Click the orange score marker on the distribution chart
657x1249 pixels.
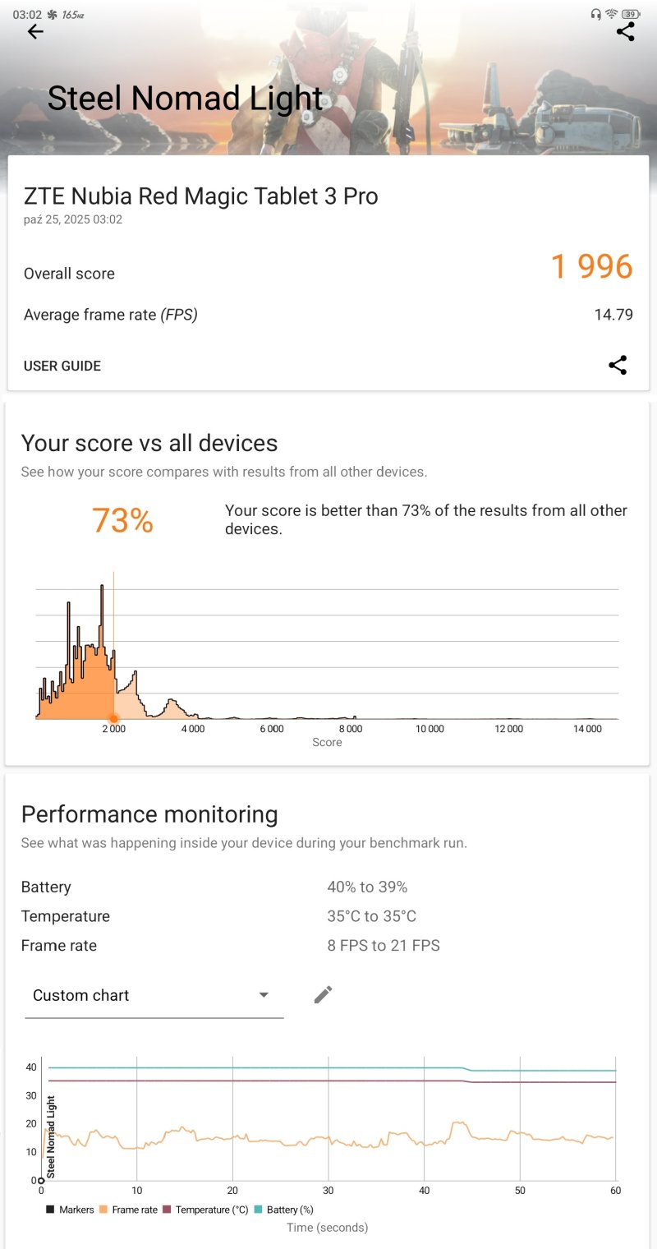[113, 719]
